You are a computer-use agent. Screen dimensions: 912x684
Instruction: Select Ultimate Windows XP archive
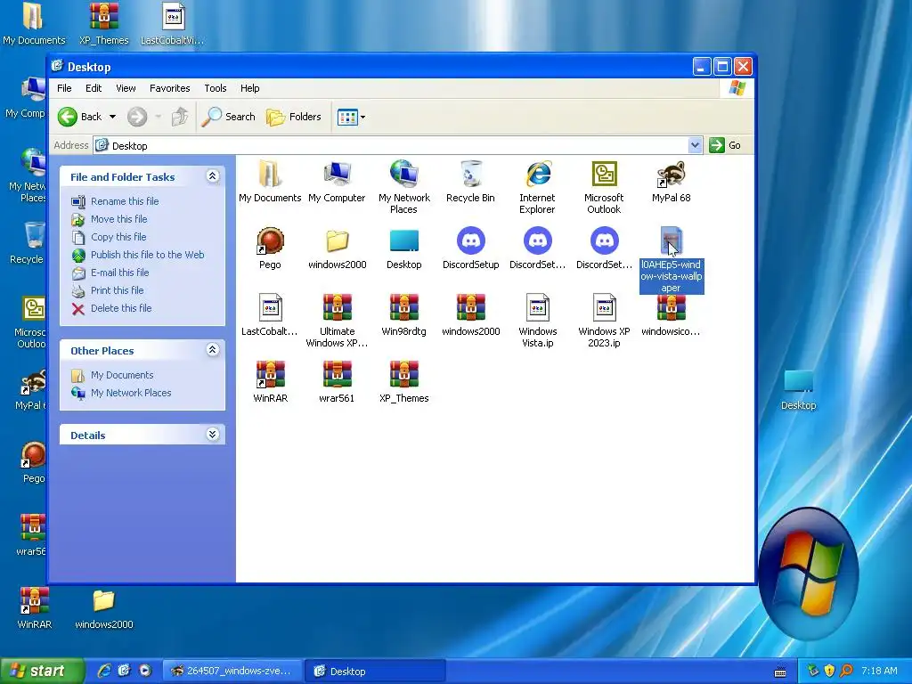337,307
